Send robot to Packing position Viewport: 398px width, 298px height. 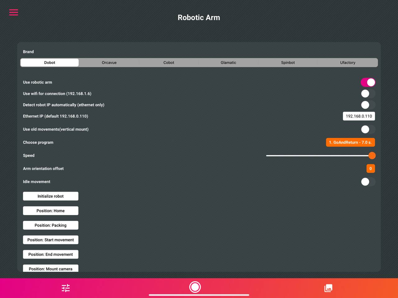click(x=50, y=225)
